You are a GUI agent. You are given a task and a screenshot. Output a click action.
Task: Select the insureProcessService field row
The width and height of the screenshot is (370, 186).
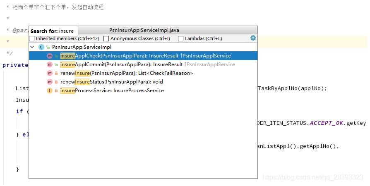(x=143, y=91)
